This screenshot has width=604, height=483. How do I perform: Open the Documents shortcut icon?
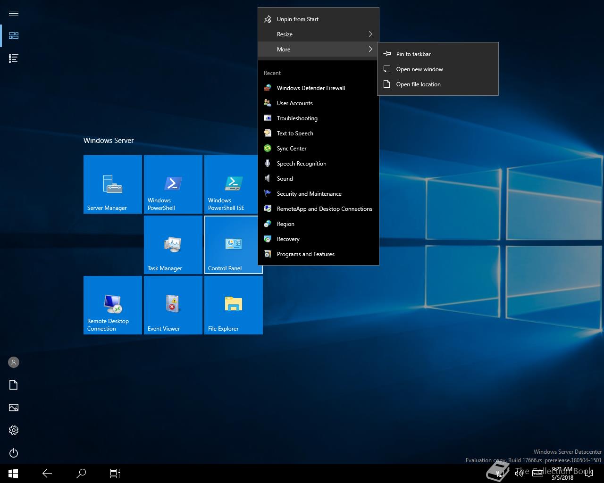coord(14,385)
